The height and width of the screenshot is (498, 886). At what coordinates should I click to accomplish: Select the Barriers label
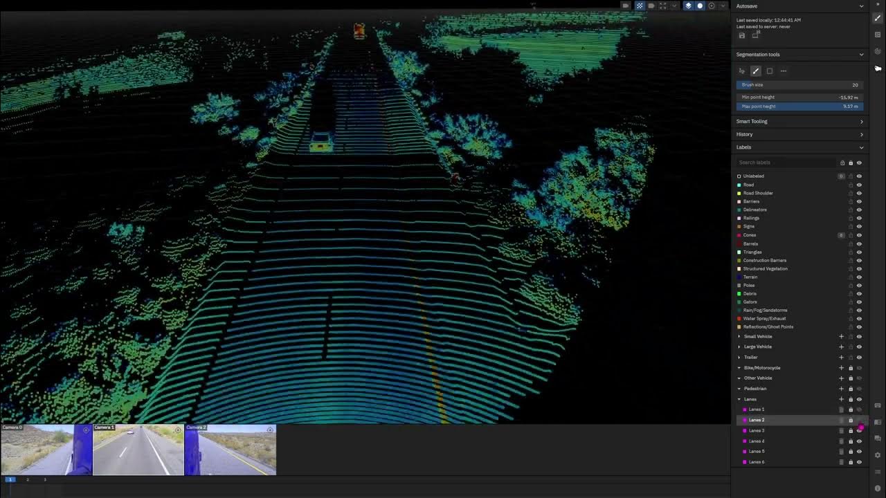point(751,201)
